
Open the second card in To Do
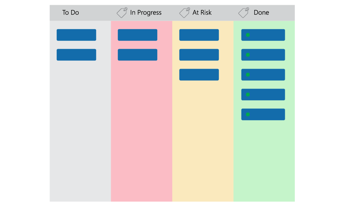point(76,55)
